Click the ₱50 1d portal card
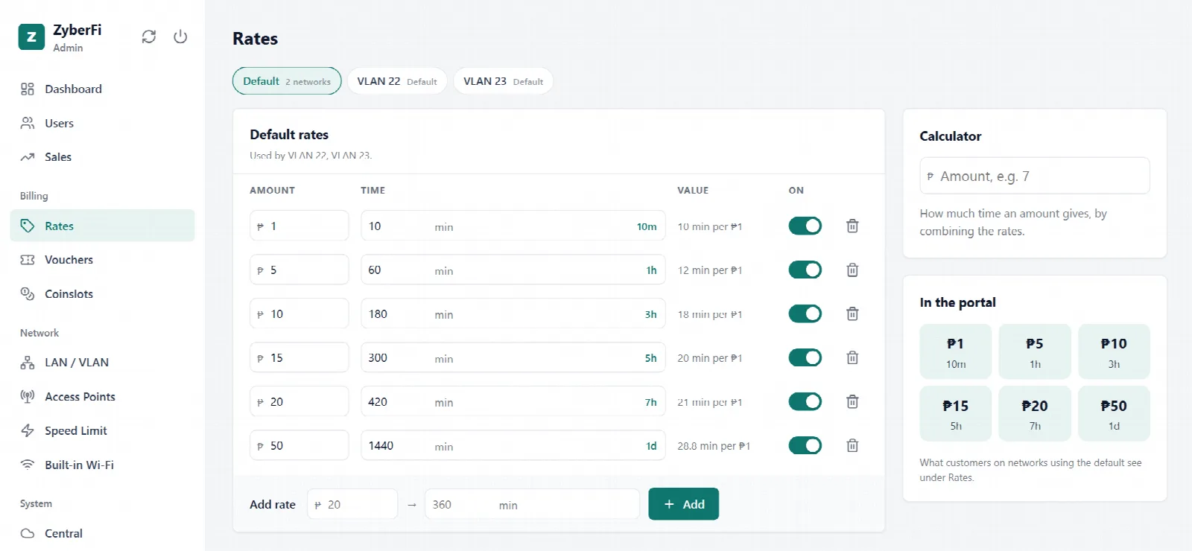Screen dimensions: 1192x551 click(x=1114, y=414)
